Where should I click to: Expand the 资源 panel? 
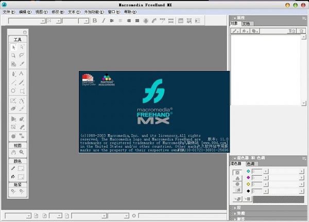(235, 213)
